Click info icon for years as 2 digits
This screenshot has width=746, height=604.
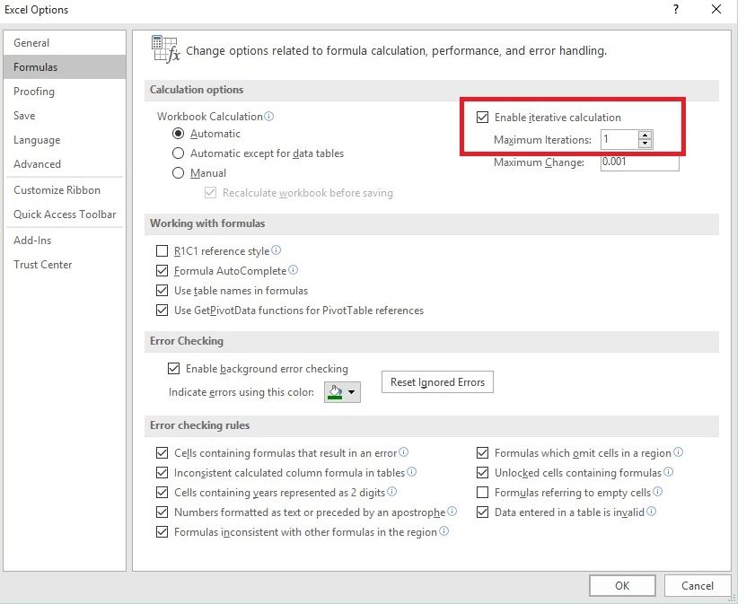click(x=391, y=491)
